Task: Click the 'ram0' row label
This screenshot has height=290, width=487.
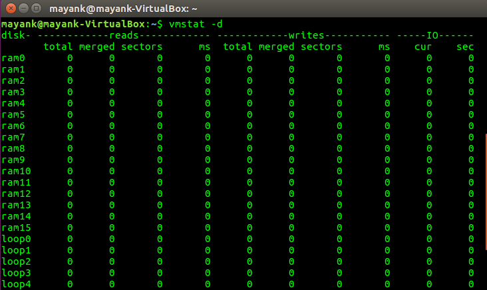Action: point(13,58)
